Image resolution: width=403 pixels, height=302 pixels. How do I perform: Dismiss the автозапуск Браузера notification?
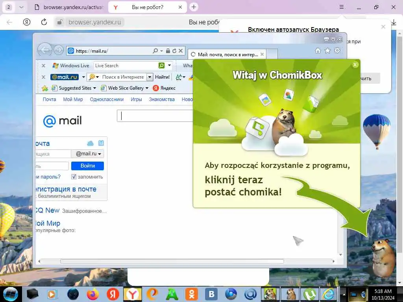click(383, 27)
